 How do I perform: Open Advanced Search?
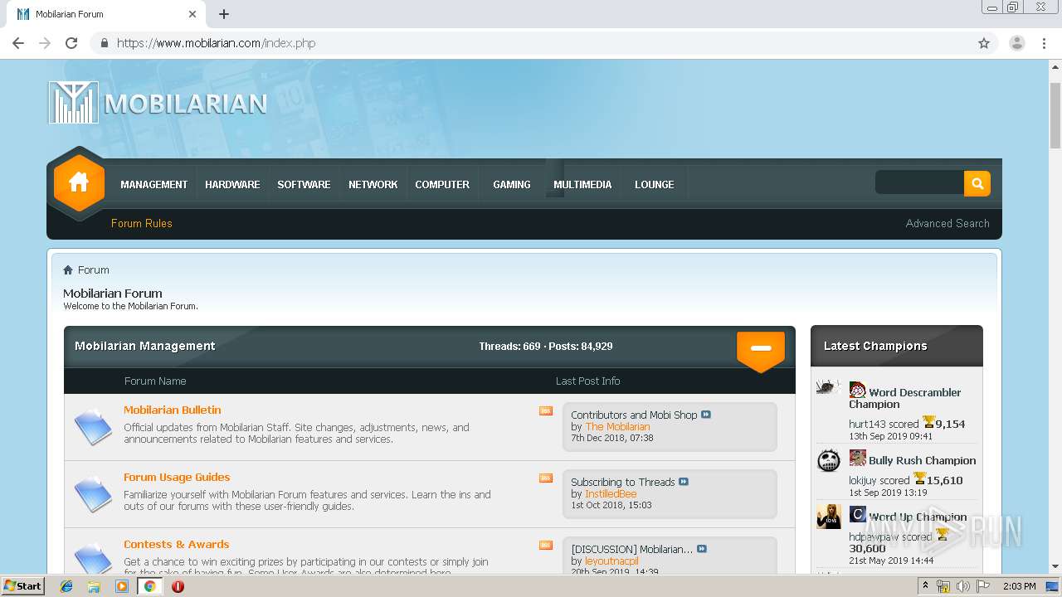948,223
